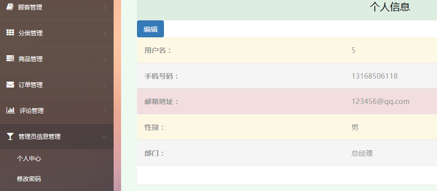Click the envelope icon beside 订单管理
Viewport: 437px width, 191px height.
click(x=10, y=85)
